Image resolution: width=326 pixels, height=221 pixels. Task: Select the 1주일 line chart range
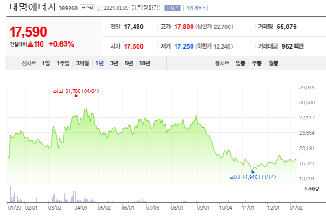(63, 63)
